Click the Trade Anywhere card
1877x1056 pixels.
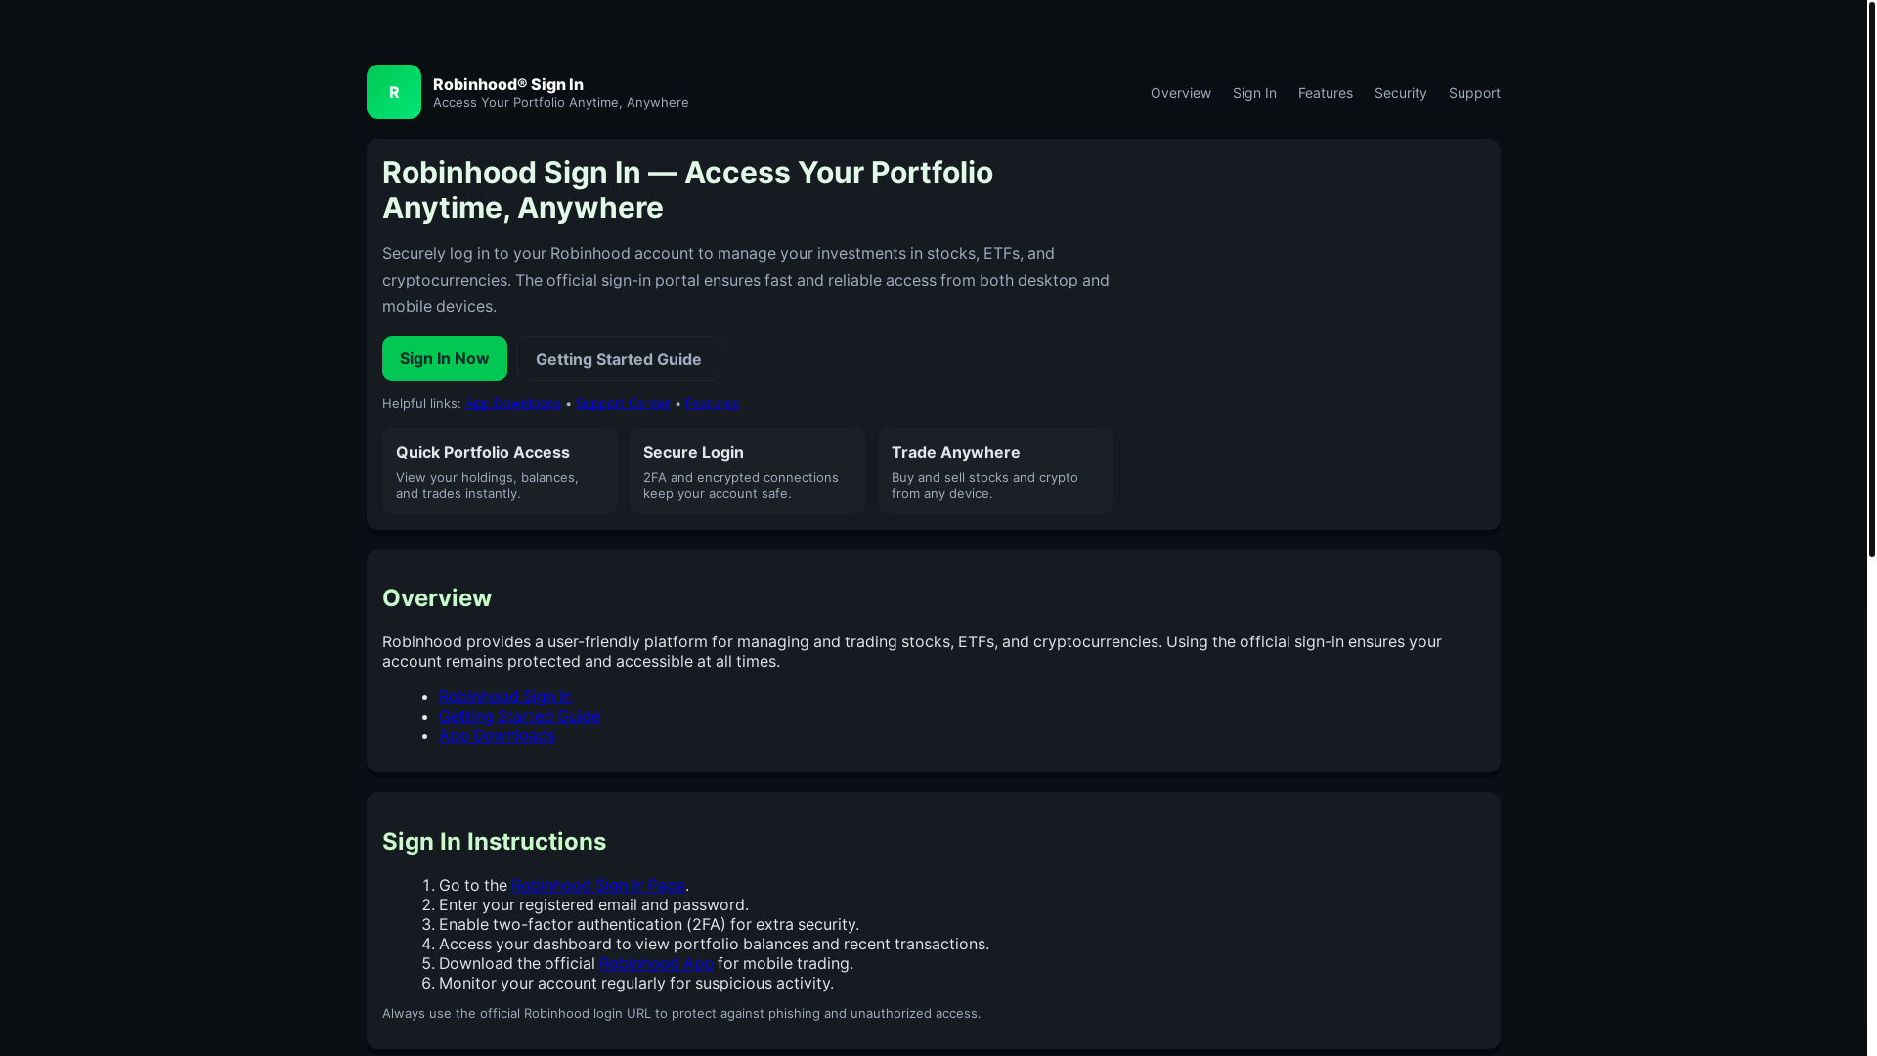pyautogui.click(x=995, y=471)
